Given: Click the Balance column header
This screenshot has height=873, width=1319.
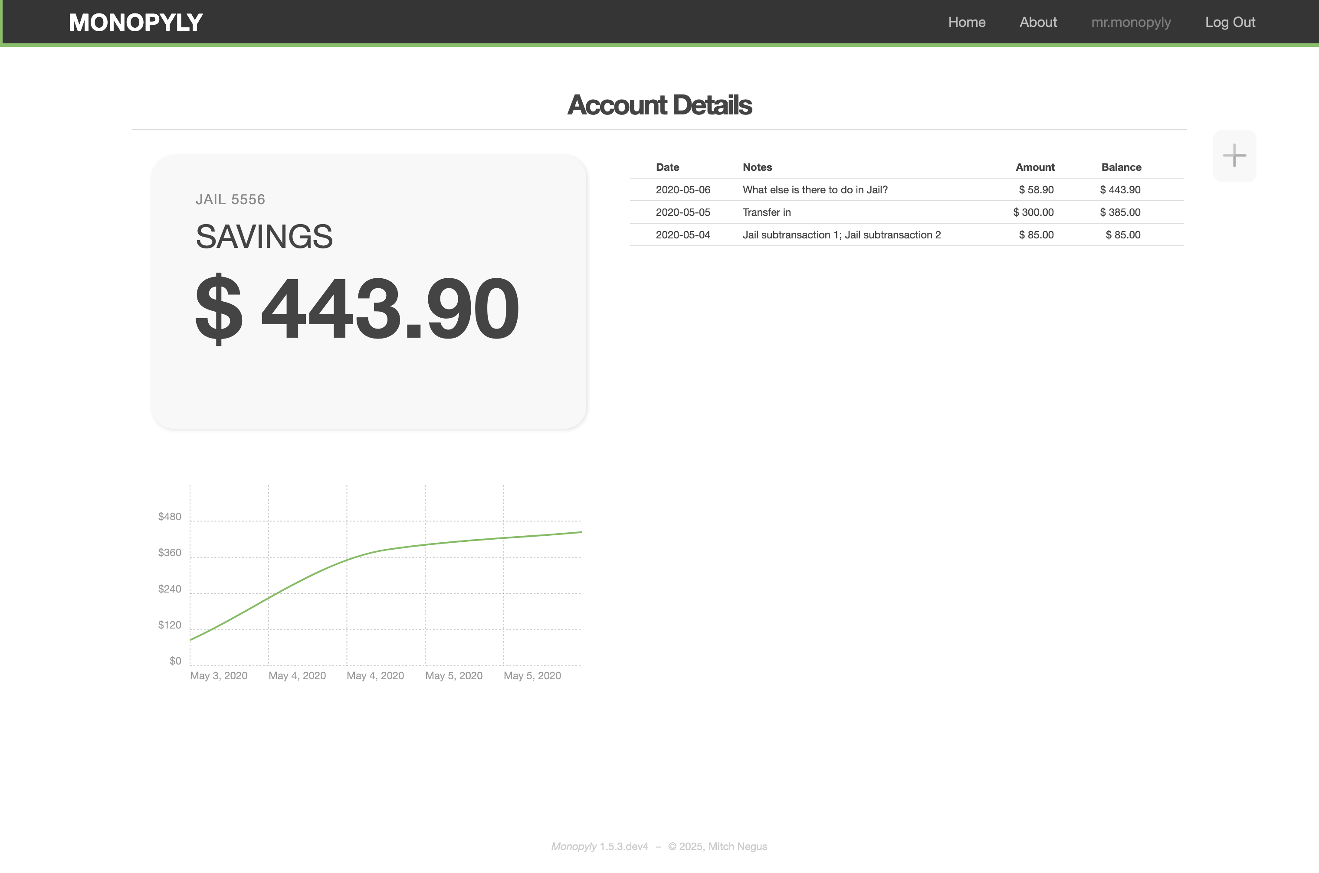Looking at the screenshot, I should coord(1121,167).
